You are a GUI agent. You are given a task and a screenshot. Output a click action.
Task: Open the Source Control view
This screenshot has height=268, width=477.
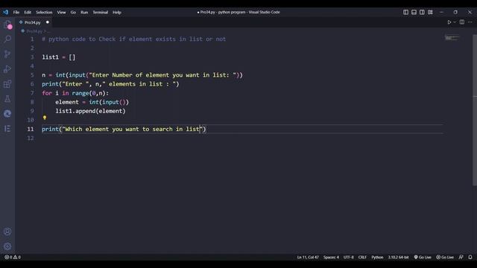click(x=7, y=54)
